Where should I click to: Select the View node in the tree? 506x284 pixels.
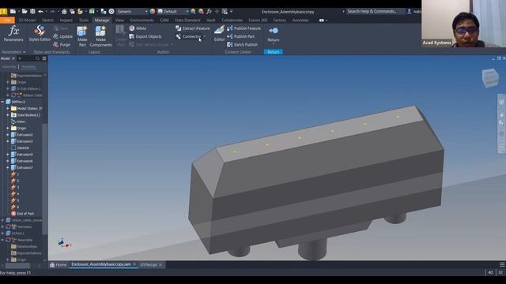[x=18, y=121]
